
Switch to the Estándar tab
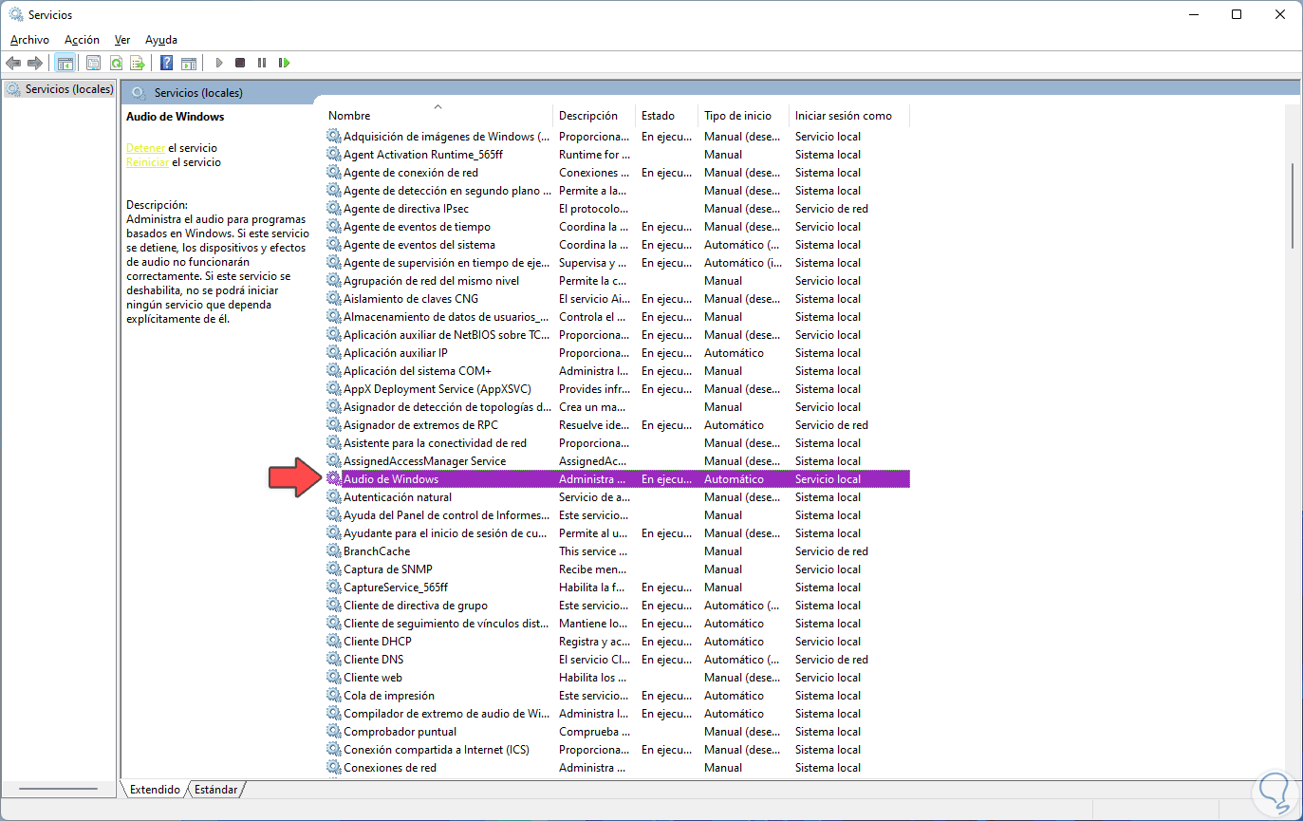pos(216,790)
